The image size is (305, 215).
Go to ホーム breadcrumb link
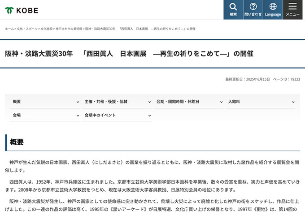pyautogui.click(x=9, y=29)
